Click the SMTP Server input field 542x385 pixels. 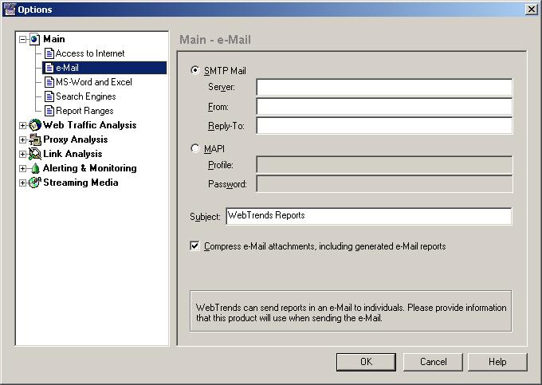pyautogui.click(x=383, y=87)
